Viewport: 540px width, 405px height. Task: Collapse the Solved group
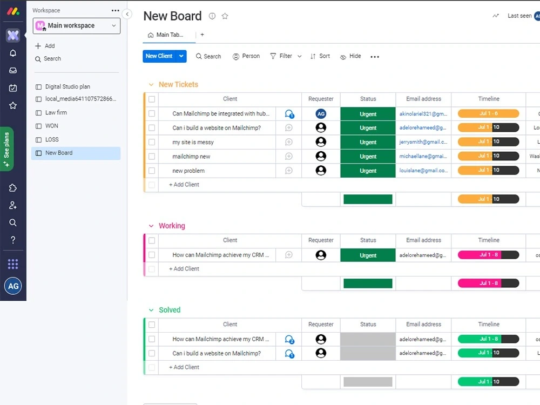point(151,310)
